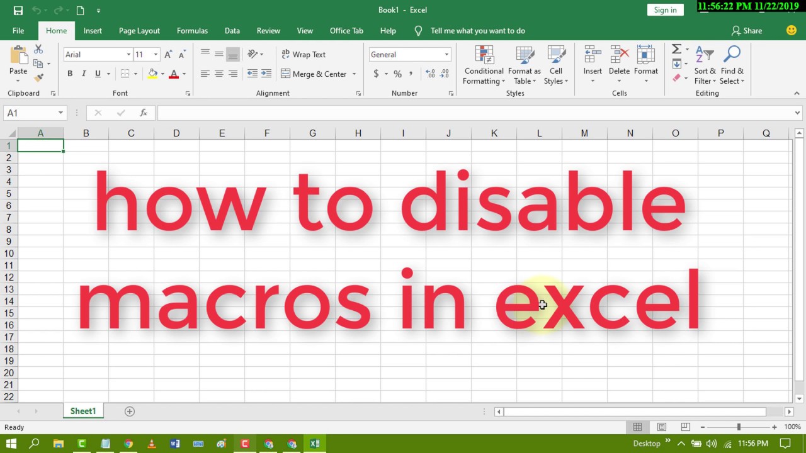Switch to the Insert tab
The width and height of the screenshot is (806, 453).
93,31
